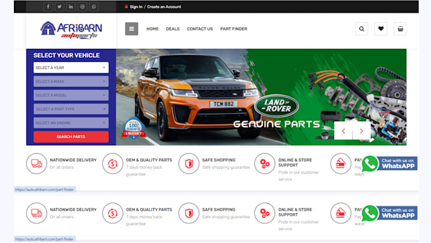
Task: Go to the Deals menu item
Action: (172, 29)
